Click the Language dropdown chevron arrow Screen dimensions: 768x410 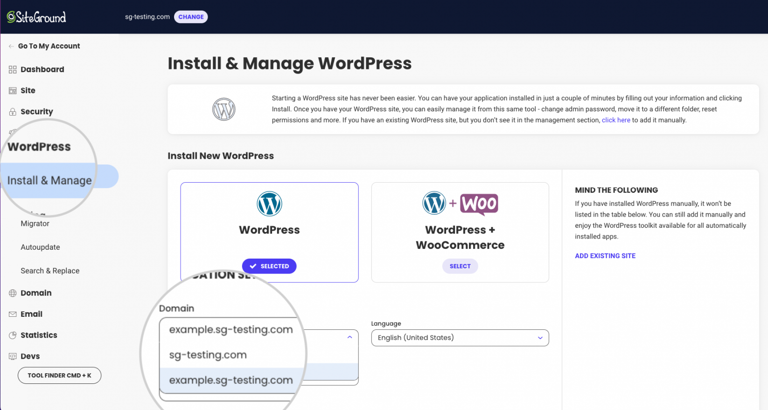[540, 338]
